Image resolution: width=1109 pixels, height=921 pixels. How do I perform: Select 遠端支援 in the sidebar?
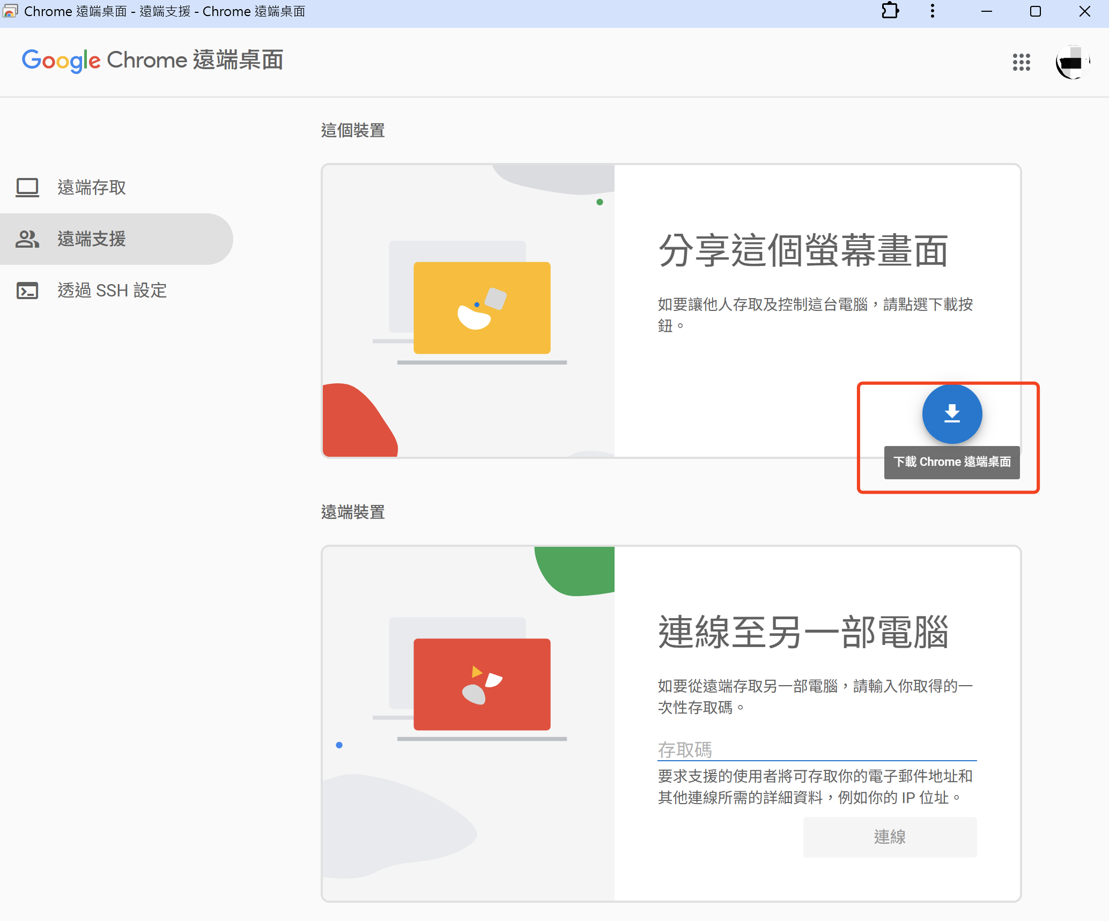(116, 239)
